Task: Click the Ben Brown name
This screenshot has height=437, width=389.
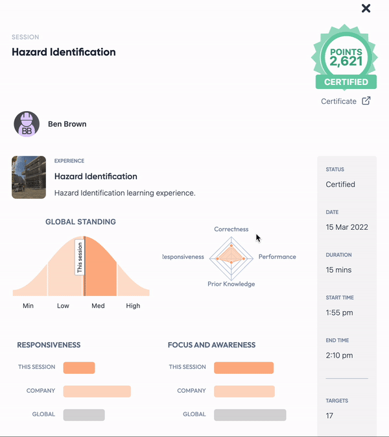Action: (x=67, y=124)
